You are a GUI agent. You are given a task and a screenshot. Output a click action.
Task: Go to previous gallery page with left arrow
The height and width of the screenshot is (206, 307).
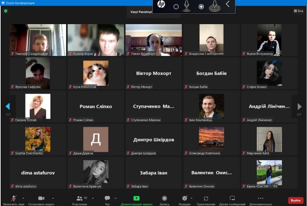[x=8, y=106]
